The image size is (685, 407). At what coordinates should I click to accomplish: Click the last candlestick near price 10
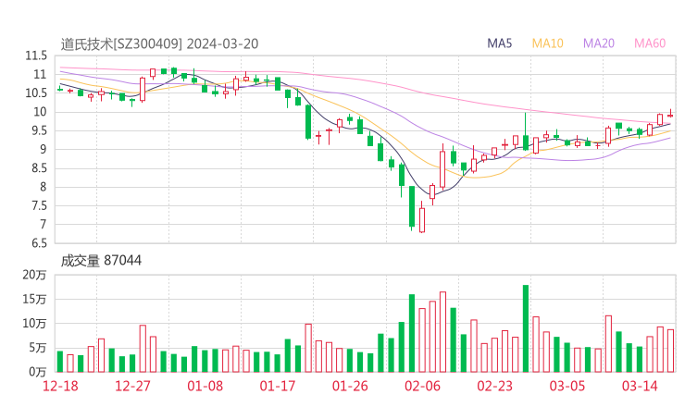670,116
